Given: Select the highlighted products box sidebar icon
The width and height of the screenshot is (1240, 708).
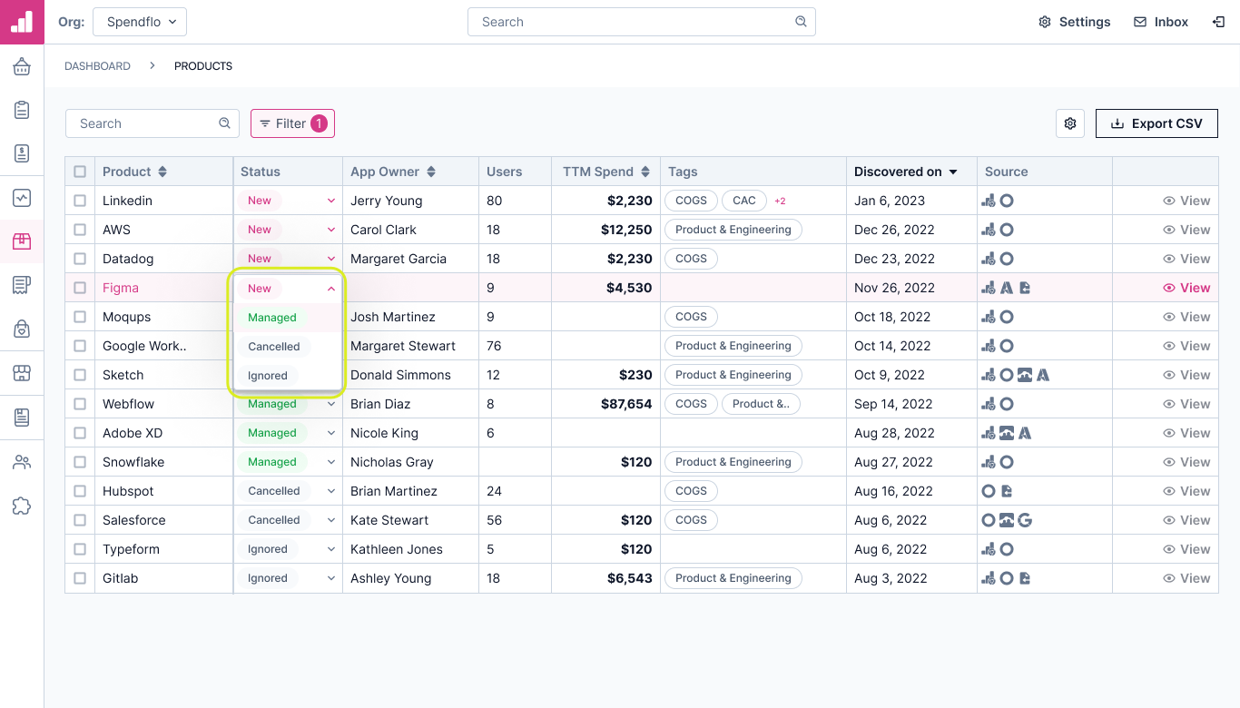Looking at the screenshot, I should (x=22, y=241).
